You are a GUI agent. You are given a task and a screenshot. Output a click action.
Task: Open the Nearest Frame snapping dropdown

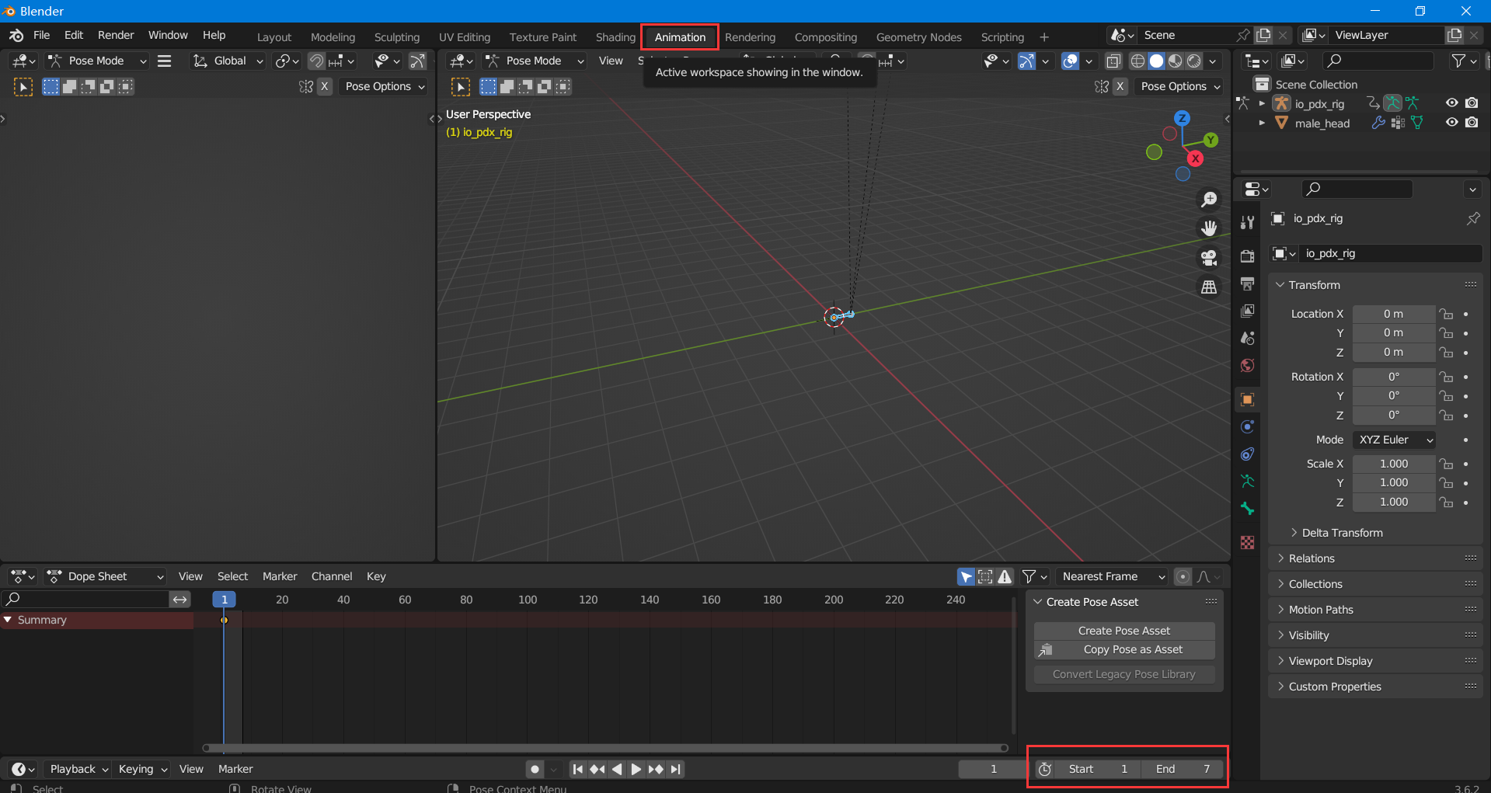pyautogui.click(x=1113, y=576)
